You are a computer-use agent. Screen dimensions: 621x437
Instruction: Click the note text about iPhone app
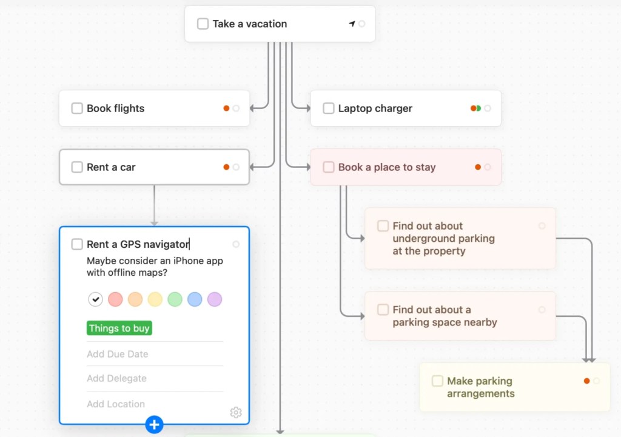(x=155, y=267)
